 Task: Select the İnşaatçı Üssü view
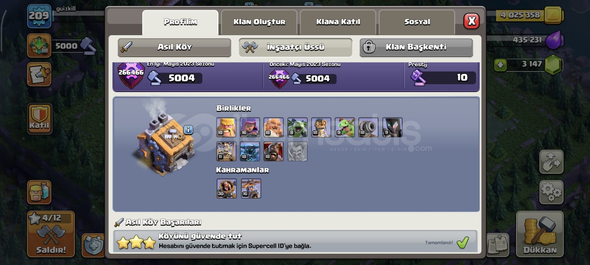[295, 47]
